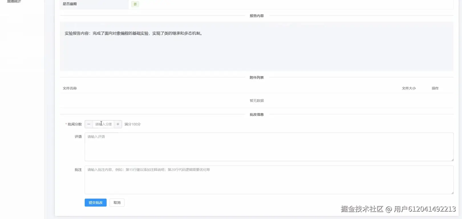Viewport: 462px width, 219px height.
Task: Select the 是否逾期 label cell
Action: (94, 4)
